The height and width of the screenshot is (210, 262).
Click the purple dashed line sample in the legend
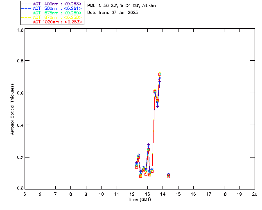[26, 4]
